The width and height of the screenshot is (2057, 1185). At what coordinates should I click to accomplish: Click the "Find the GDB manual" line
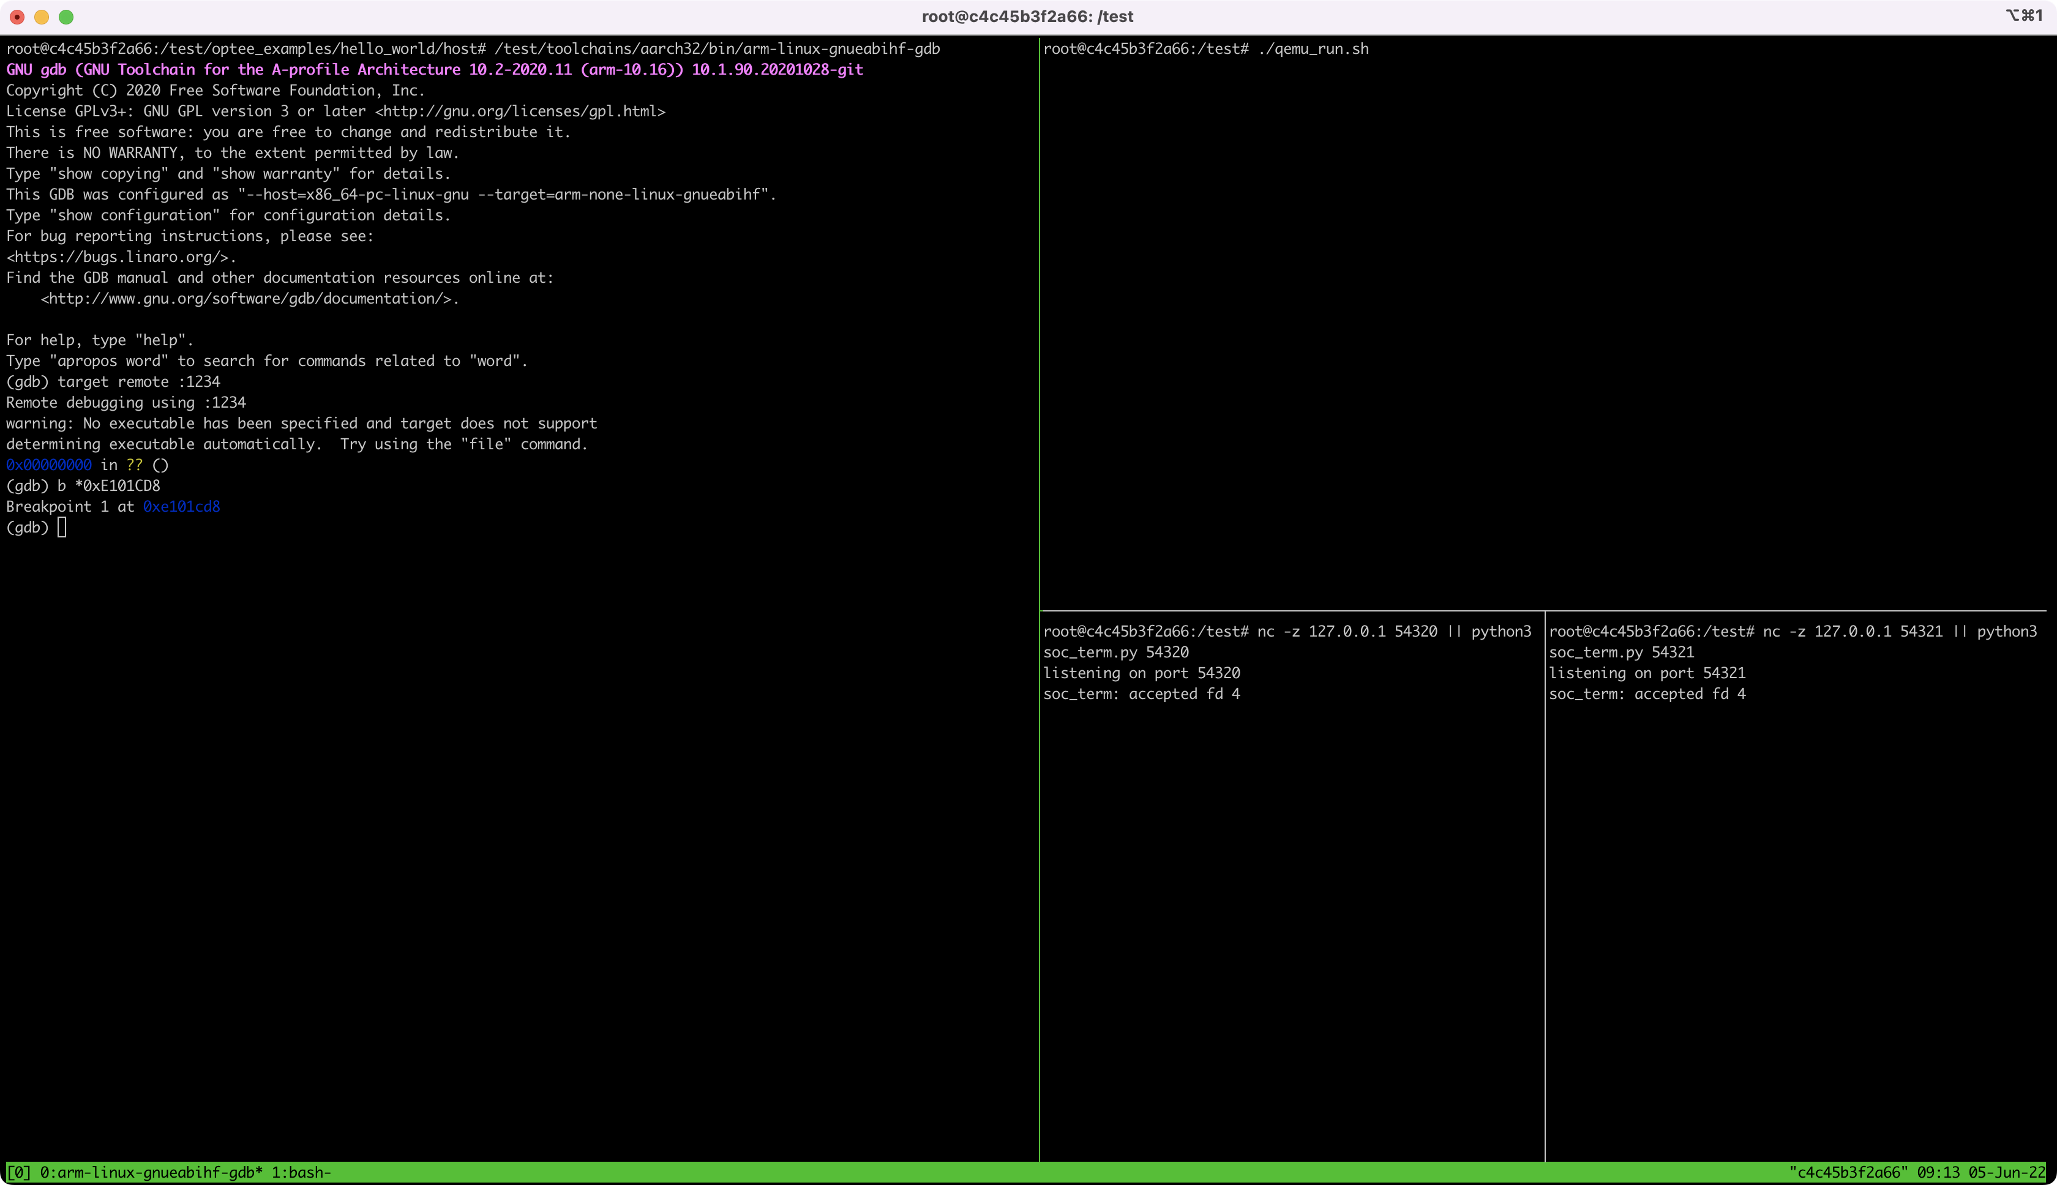[280, 277]
